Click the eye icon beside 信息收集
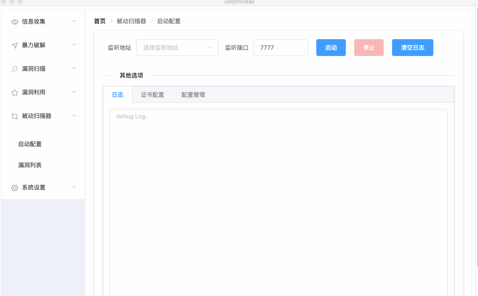478x296 pixels. point(15,22)
